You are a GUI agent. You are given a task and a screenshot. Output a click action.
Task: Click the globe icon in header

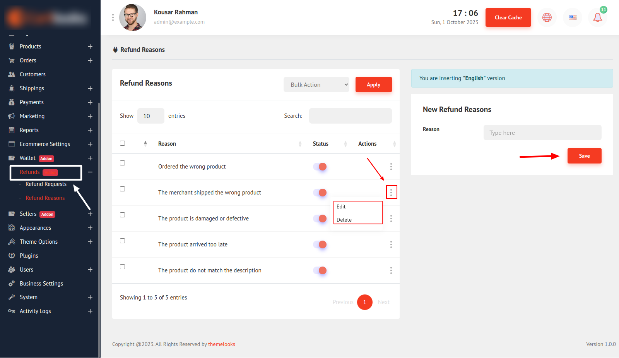click(x=547, y=17)
